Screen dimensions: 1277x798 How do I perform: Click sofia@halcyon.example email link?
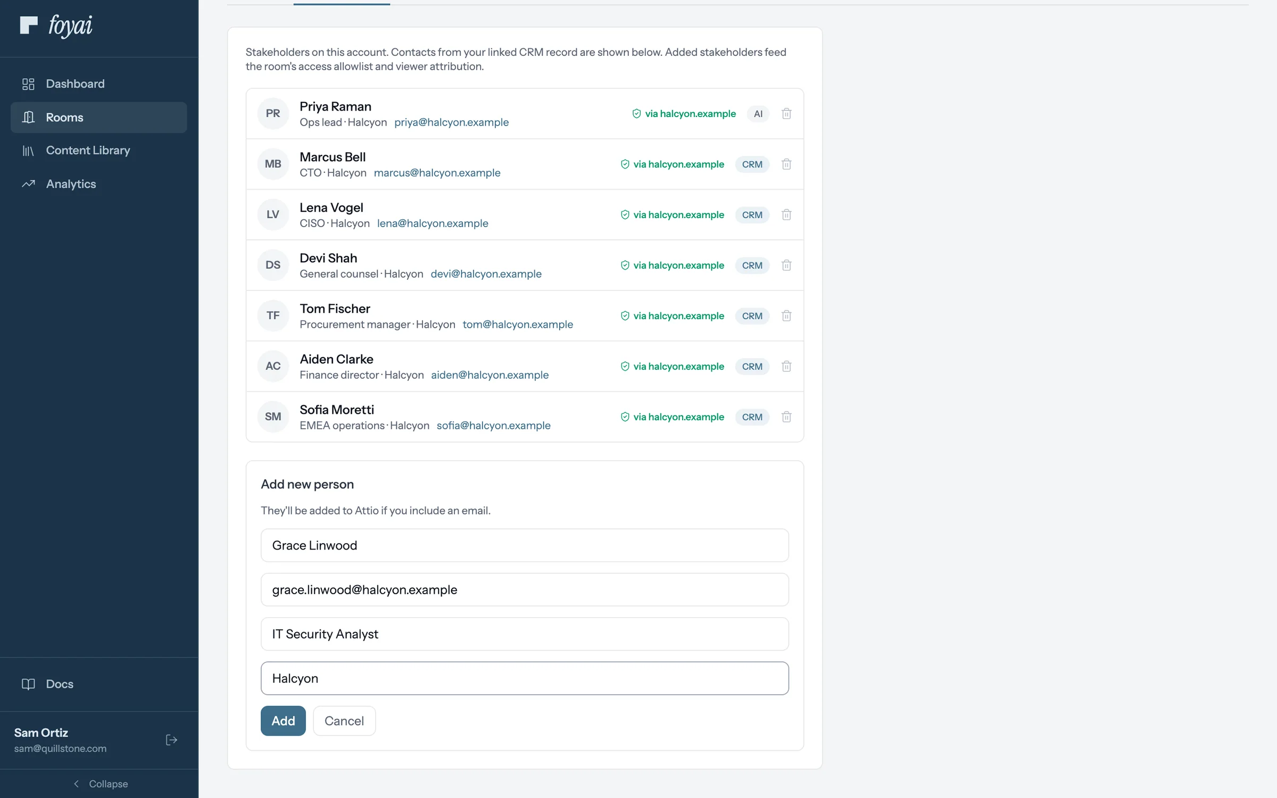[x=493, y=426]
